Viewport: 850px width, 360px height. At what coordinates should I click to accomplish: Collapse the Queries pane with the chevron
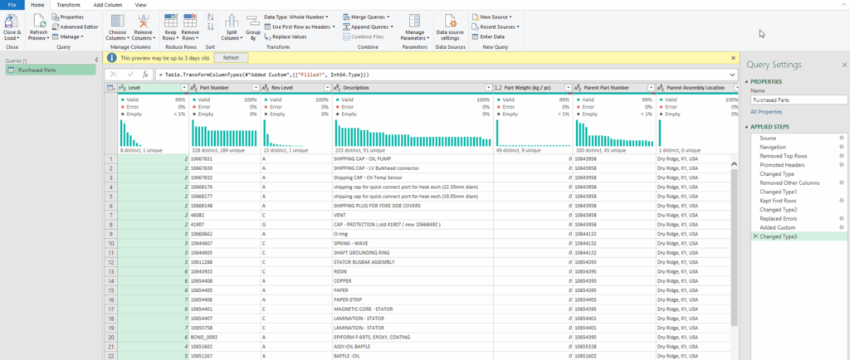point(96,61)
